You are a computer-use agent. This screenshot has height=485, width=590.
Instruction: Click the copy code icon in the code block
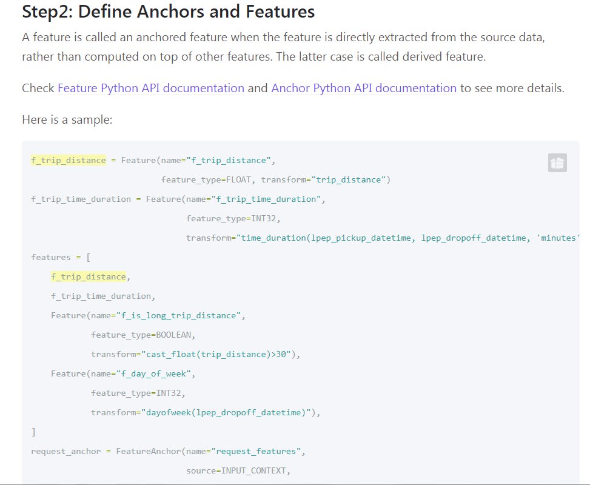557,162
